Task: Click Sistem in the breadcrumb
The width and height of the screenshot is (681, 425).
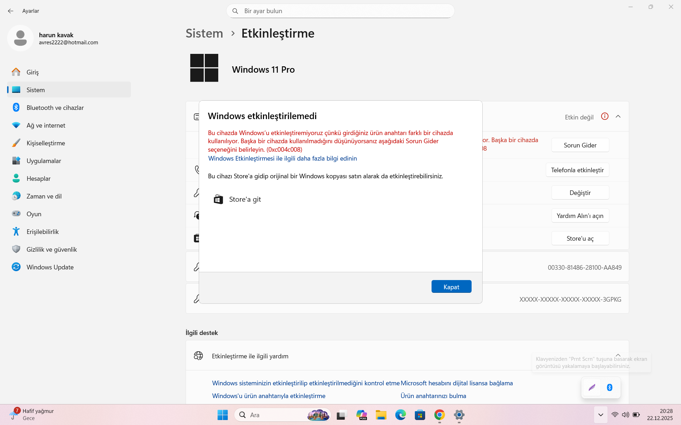Action: coord(204,33)
